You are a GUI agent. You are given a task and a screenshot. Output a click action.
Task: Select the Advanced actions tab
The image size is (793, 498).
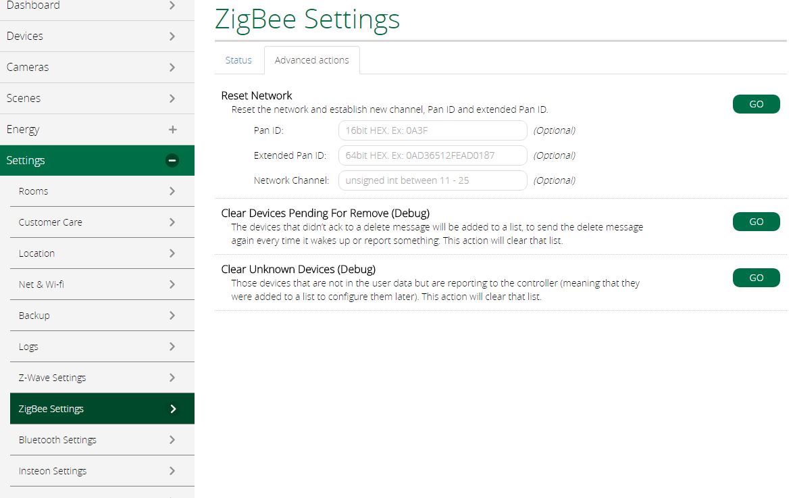[x=311, y=60]
